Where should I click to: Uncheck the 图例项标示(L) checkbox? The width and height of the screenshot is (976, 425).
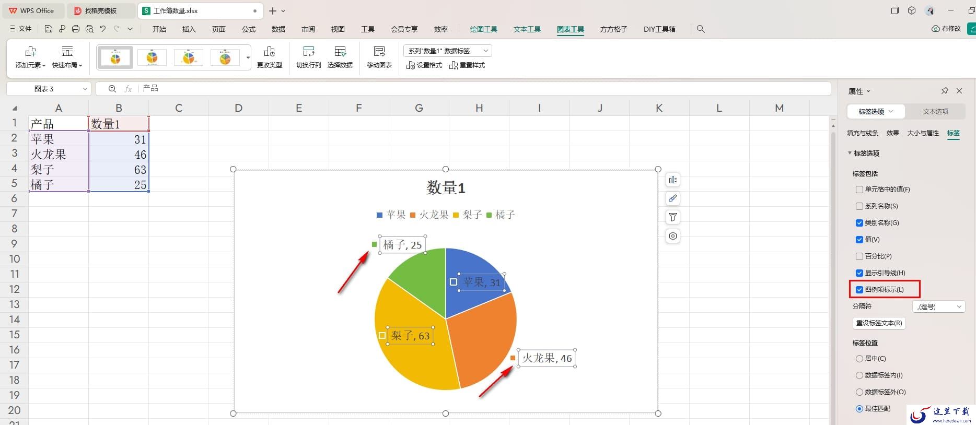click(859, 290)
